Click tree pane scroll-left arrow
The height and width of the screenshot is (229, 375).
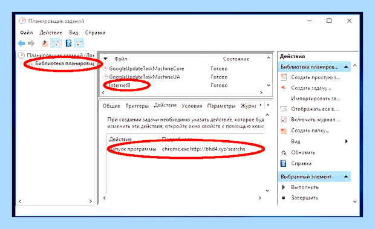pos(20,201)
